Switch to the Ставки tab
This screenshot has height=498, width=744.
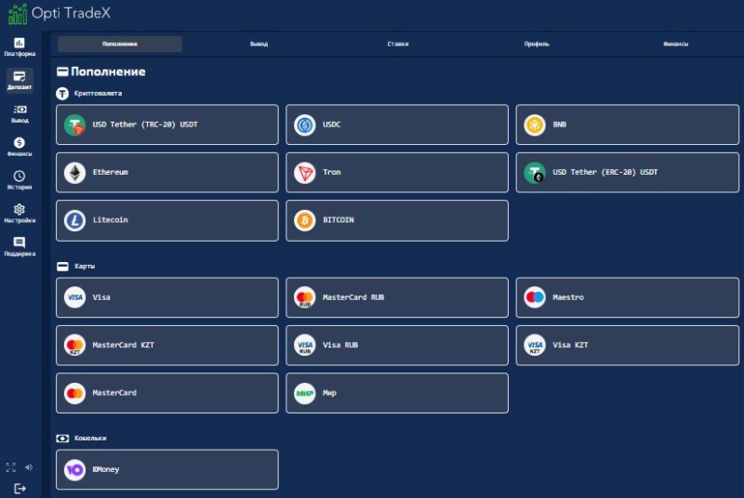click(x=398, y=44)
